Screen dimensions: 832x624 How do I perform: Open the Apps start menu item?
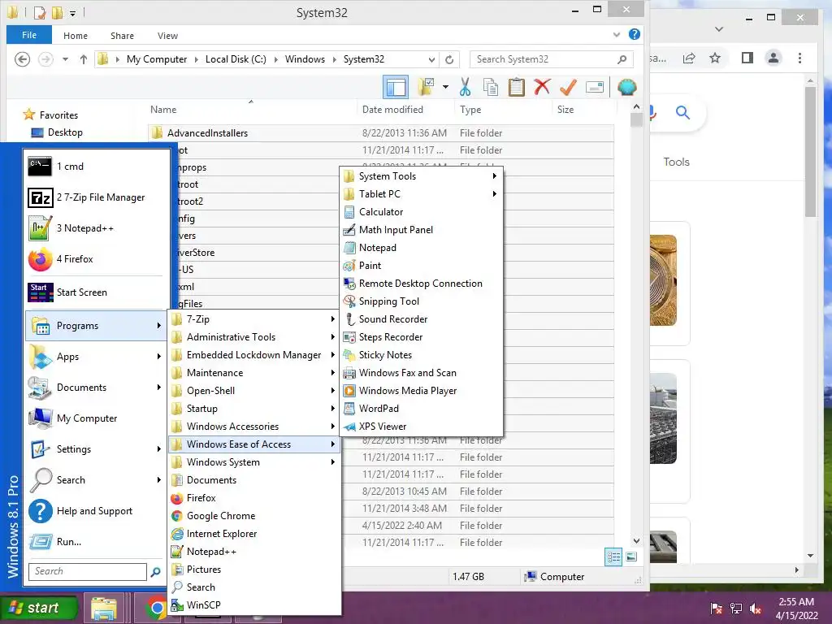[97, 357]
